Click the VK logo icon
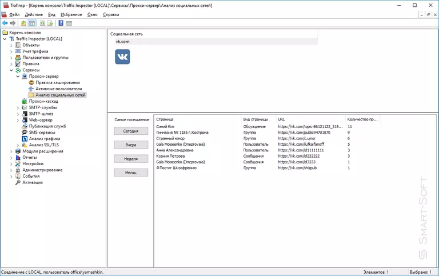 [x=122, y=57]
